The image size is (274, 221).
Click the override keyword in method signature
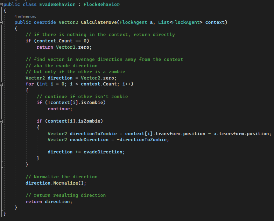pyautogui.click(x=44, y=22)
